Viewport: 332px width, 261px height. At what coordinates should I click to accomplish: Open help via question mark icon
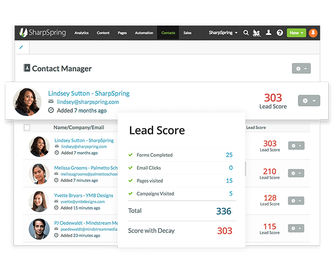pos(280,33)
